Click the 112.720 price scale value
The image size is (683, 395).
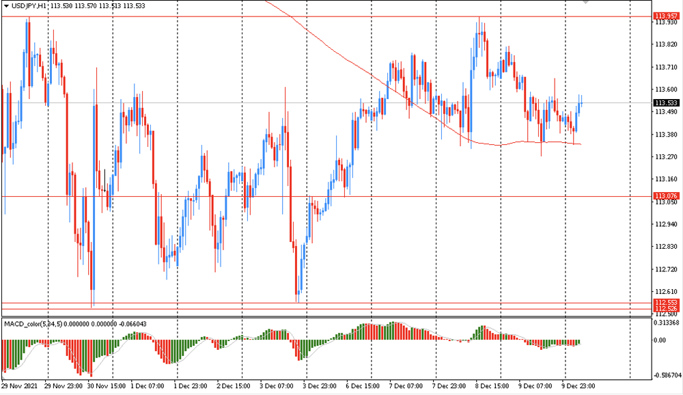click(667, 269)
